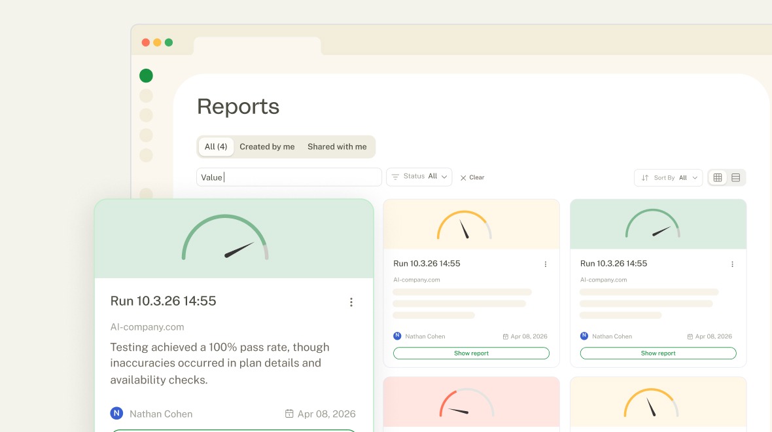Click AI-company.com on the featured card
Viewport: 772px width, 432px height.
tap(147, 327)
